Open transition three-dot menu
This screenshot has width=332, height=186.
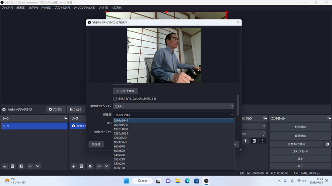pos(263,141)
